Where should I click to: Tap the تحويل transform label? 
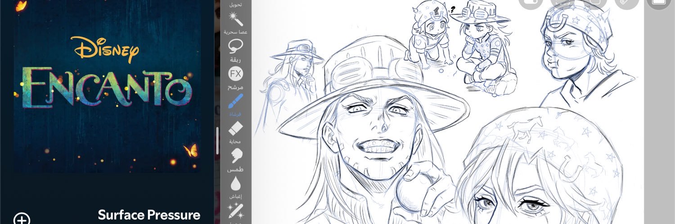[235, 4]
